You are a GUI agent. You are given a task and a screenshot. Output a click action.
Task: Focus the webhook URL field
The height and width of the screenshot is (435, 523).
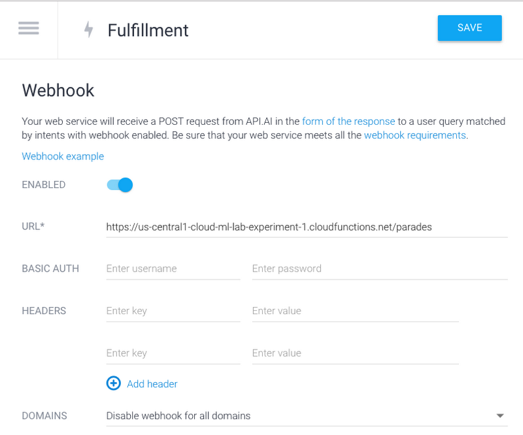coord(306,227)
